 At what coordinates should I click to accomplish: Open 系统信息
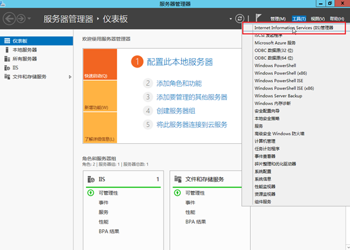pyautogui.click(x=263, y=179)
